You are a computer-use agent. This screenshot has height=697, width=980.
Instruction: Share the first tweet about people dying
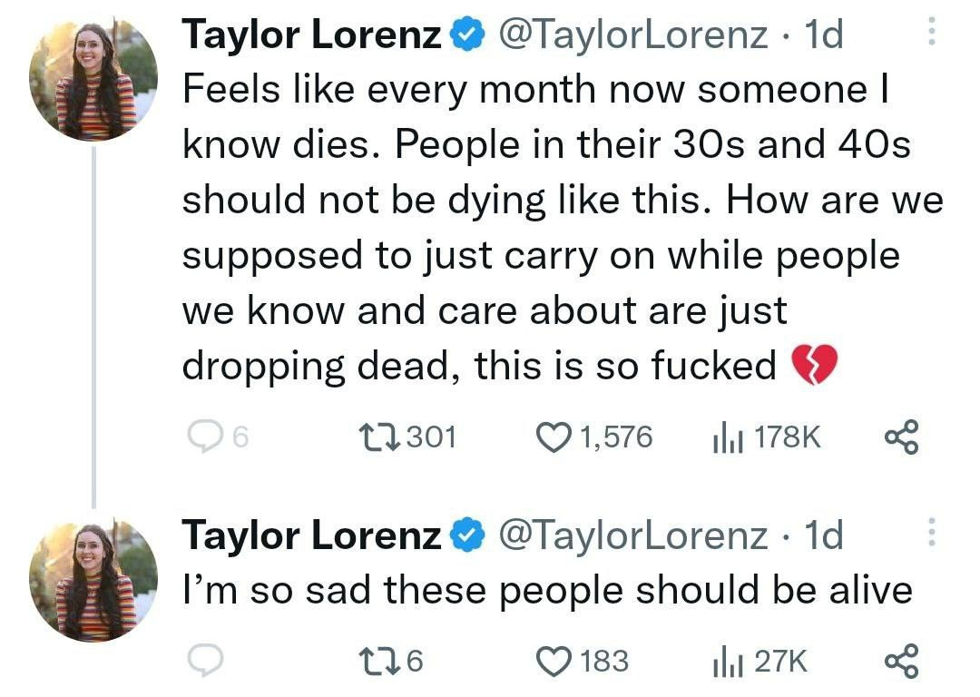coord(901,437)
